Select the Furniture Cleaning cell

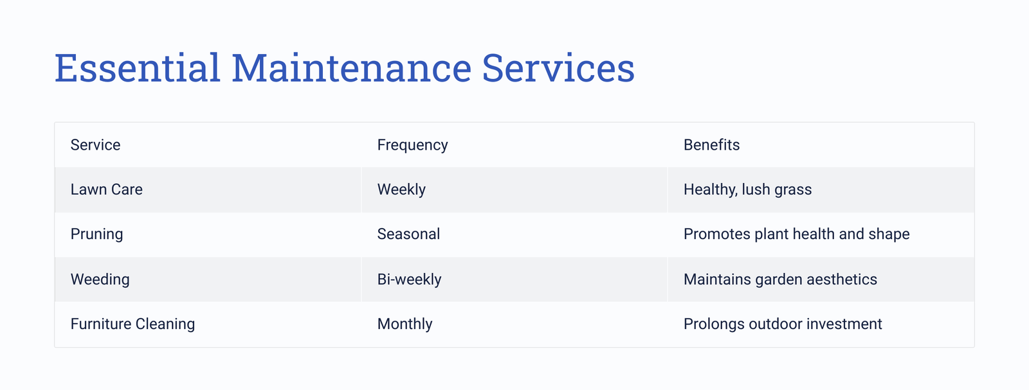click(x=208, y=324)
